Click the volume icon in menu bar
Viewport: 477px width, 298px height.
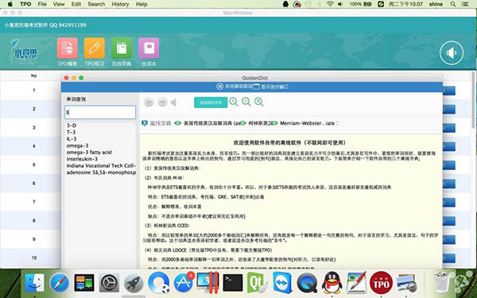[x=340, y=4]
